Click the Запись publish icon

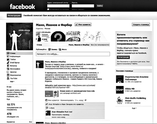click(50, 49)
